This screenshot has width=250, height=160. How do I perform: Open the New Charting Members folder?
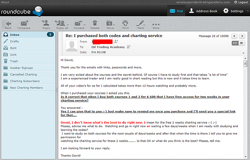click(x=28, y=88)
